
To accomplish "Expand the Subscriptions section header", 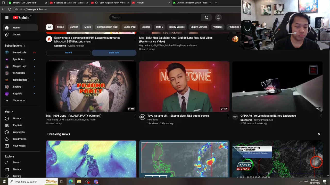I will [x=15, y=46].
